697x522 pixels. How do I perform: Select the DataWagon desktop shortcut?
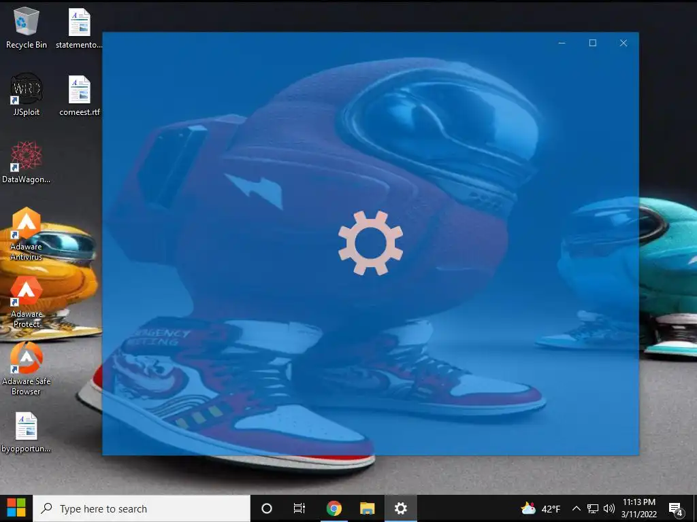[x=27, y=162]
